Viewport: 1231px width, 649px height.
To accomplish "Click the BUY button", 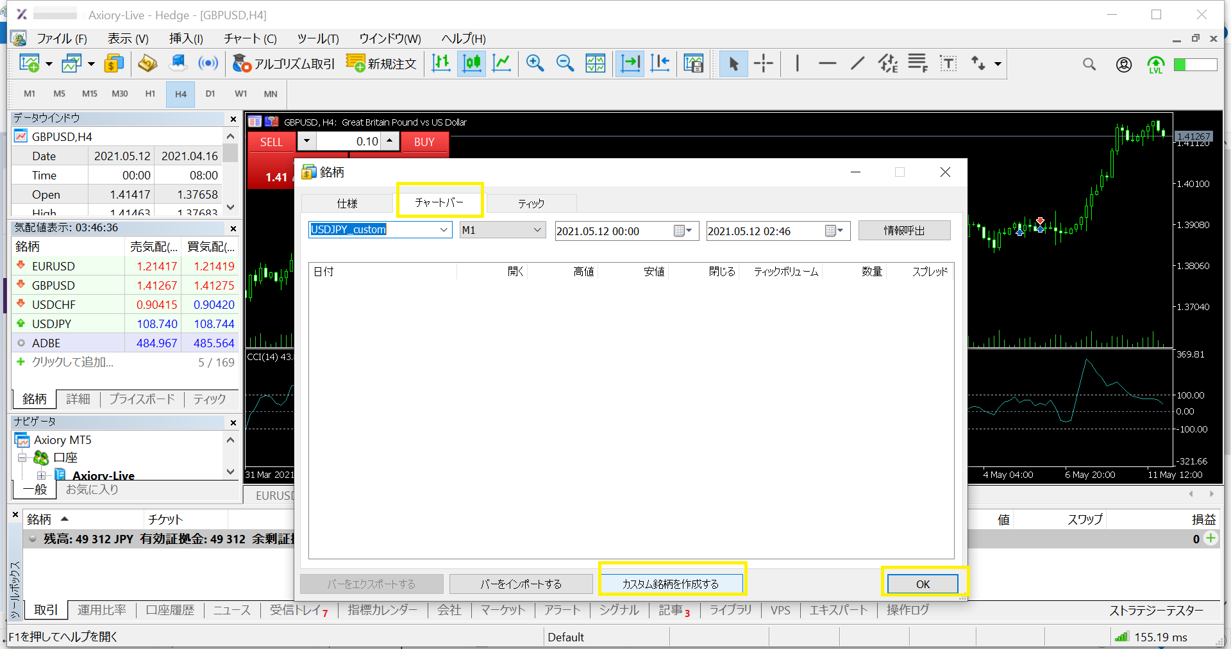I will (424, 142).
